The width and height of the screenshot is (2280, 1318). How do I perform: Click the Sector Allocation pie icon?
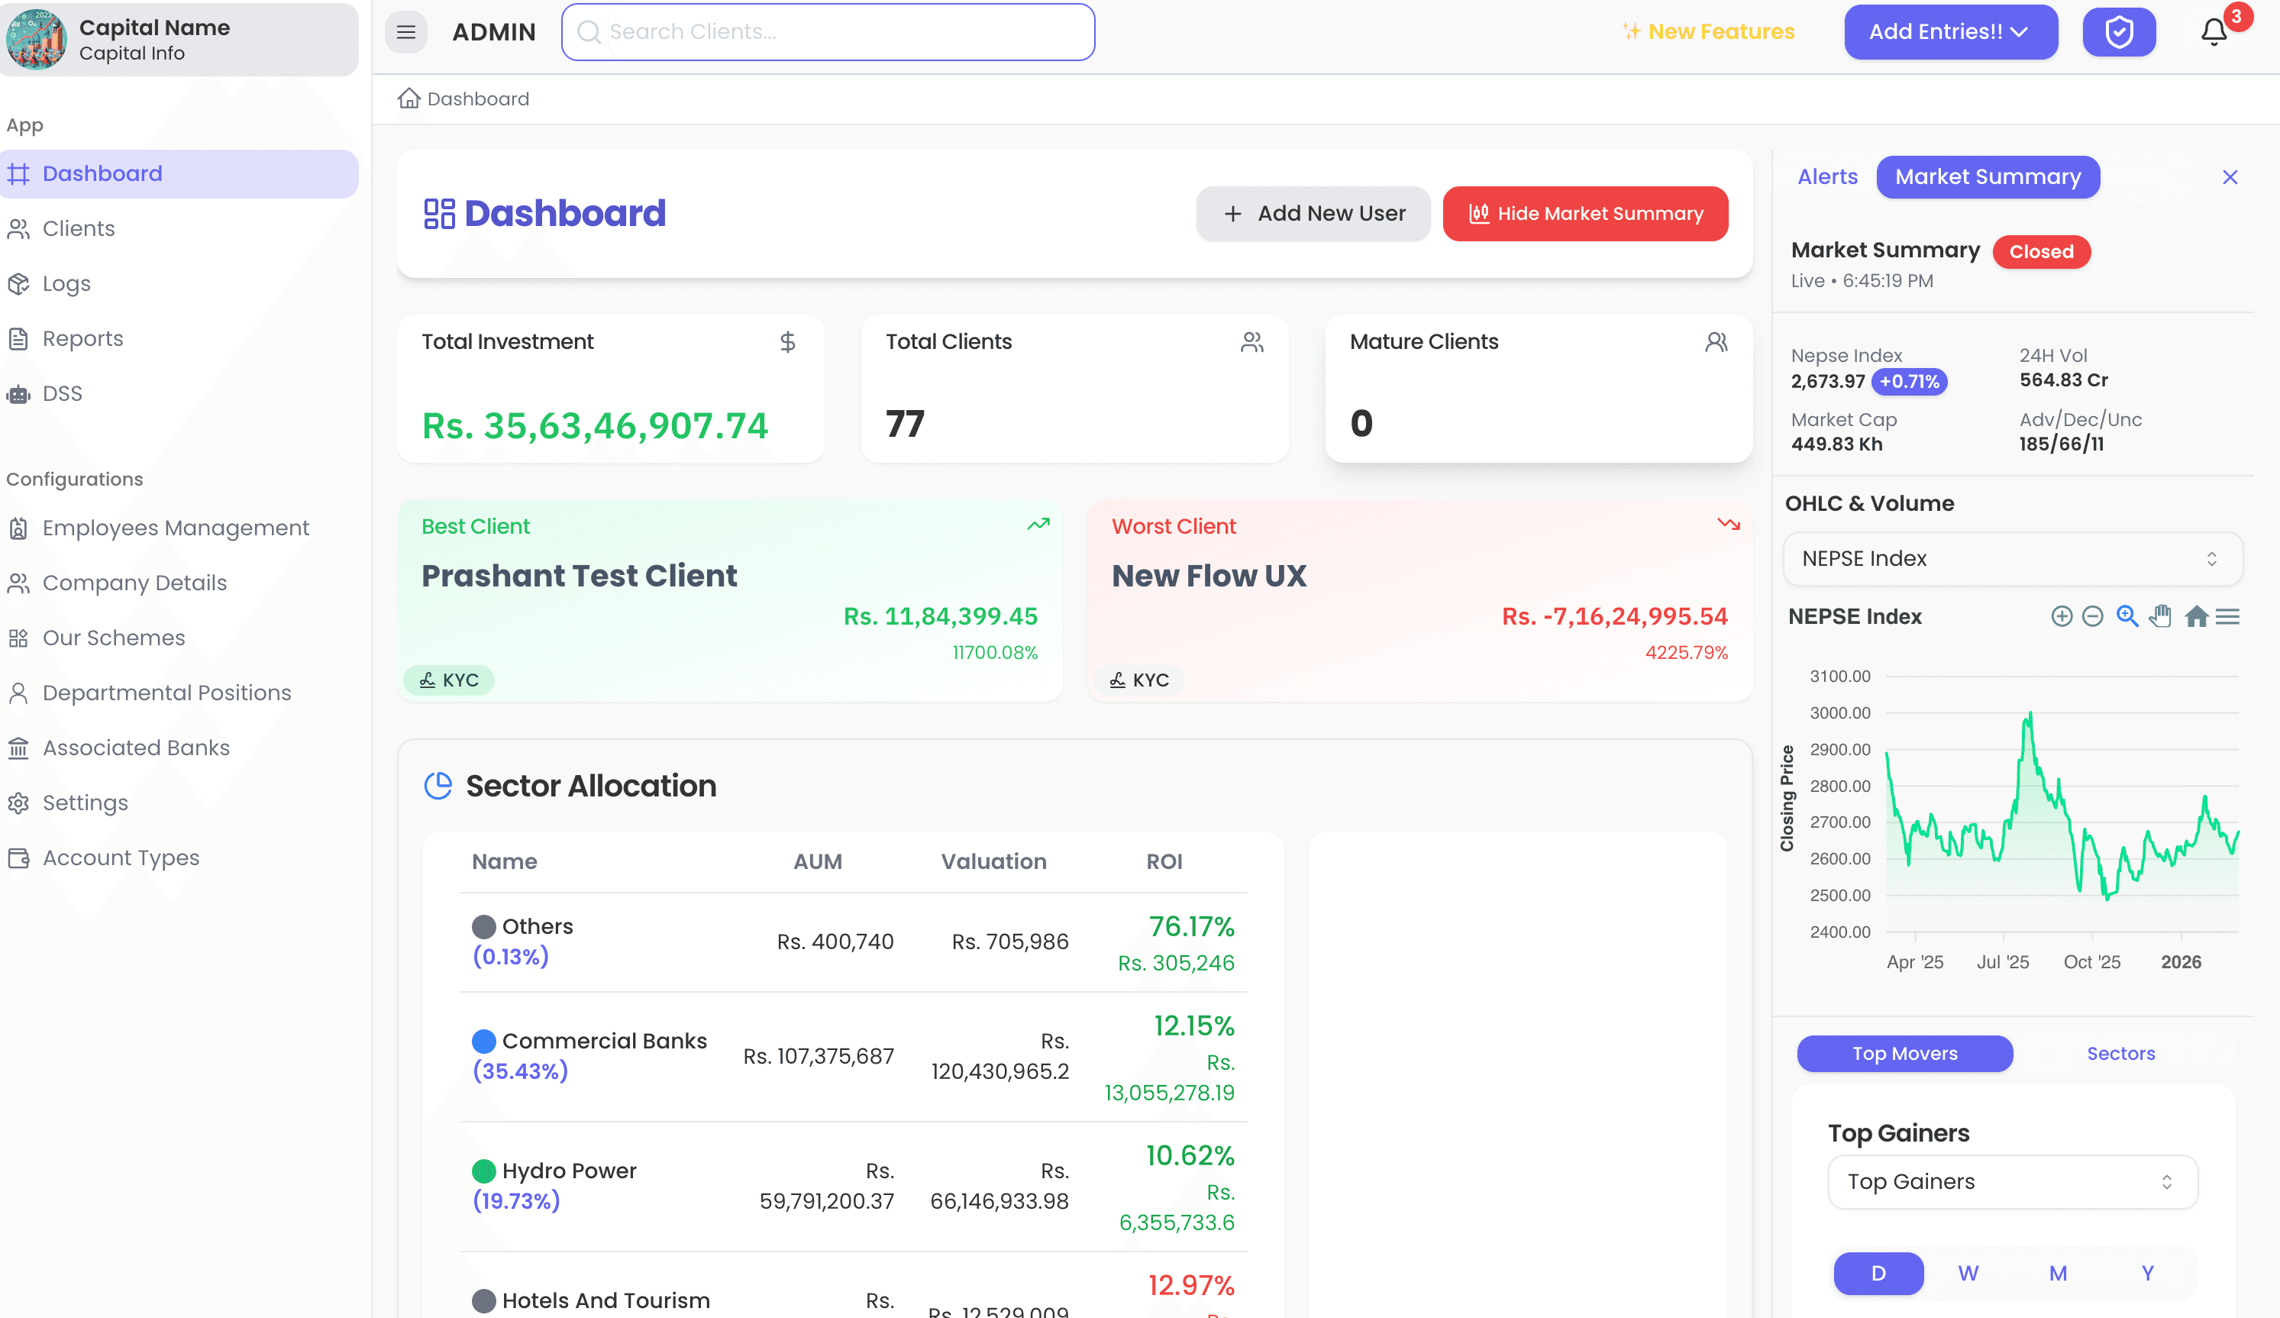click(x=438, y=785)
